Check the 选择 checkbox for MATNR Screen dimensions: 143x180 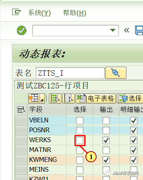(80, 150)
